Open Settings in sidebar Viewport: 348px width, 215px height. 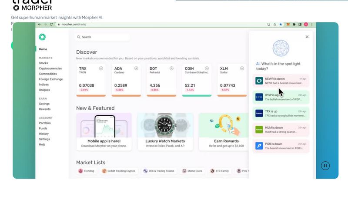(44, 139)
